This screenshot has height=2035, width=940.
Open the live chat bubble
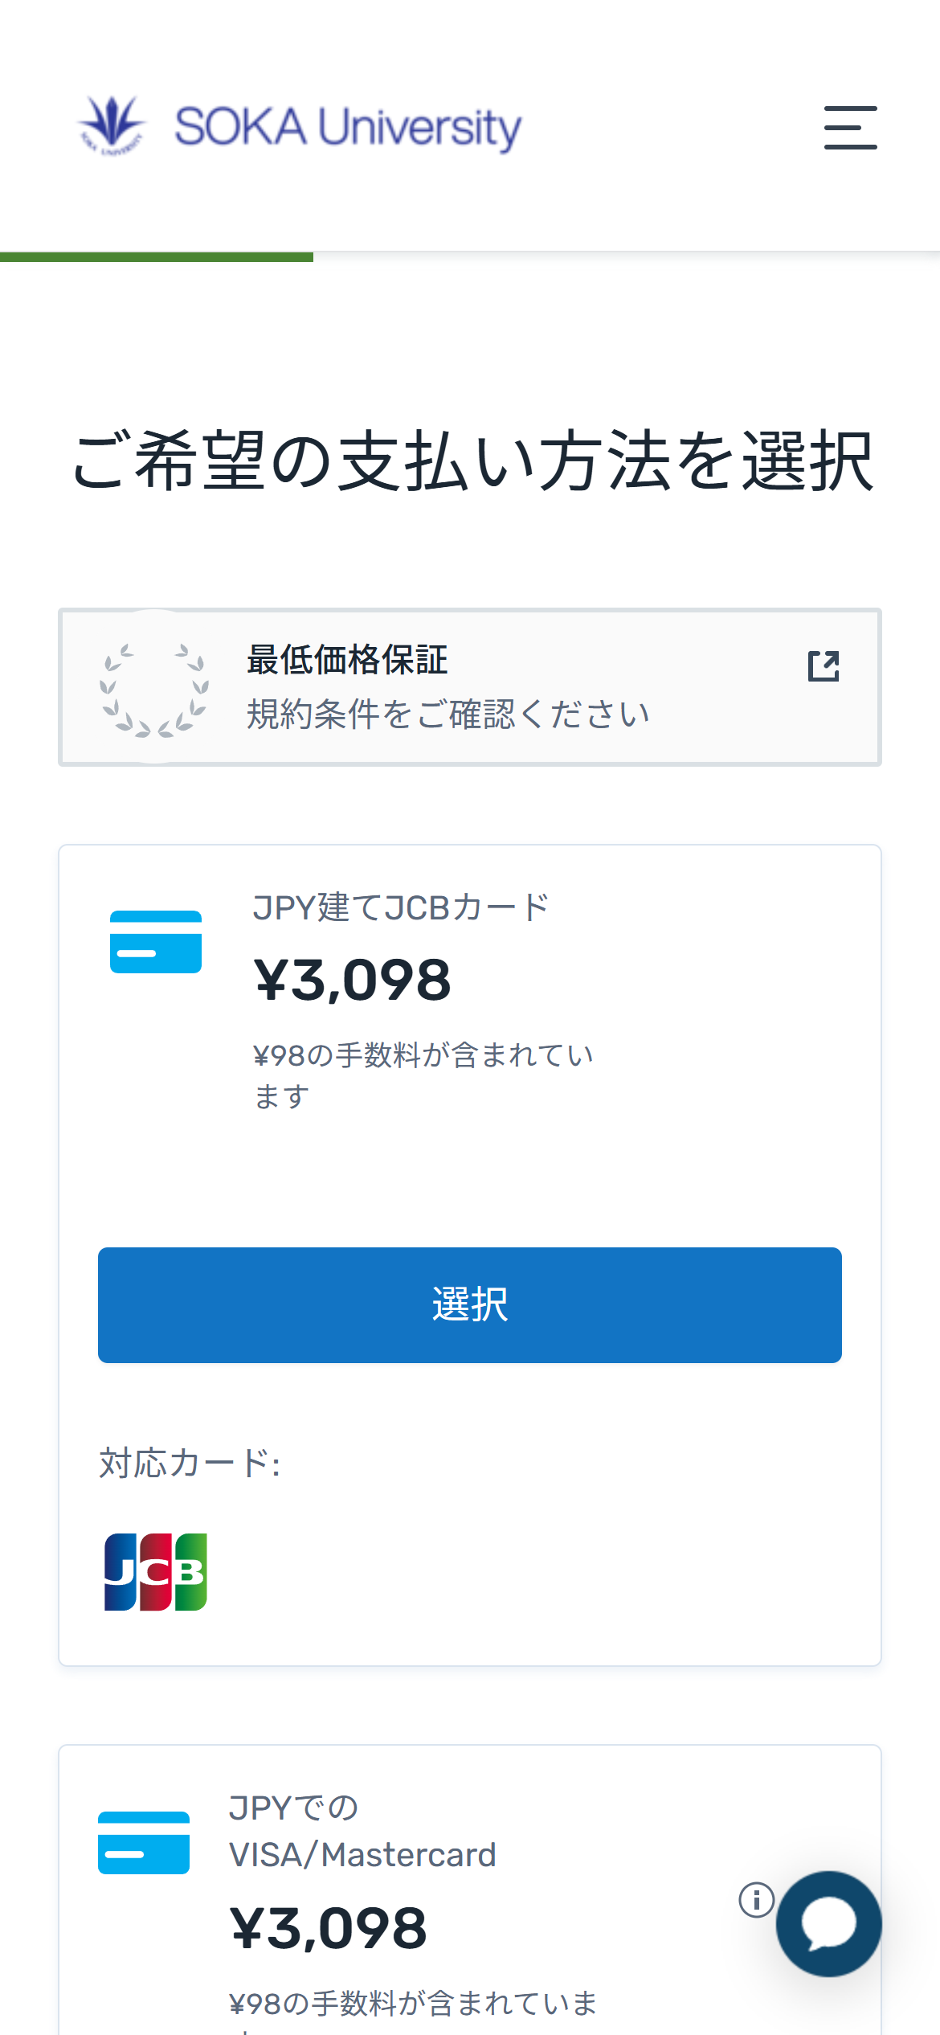[x=828, y=1923]
